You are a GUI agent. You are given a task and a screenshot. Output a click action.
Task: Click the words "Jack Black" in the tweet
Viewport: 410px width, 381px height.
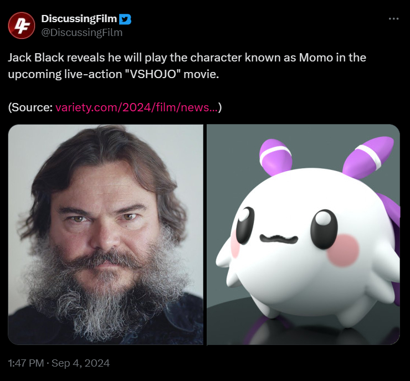36,58
